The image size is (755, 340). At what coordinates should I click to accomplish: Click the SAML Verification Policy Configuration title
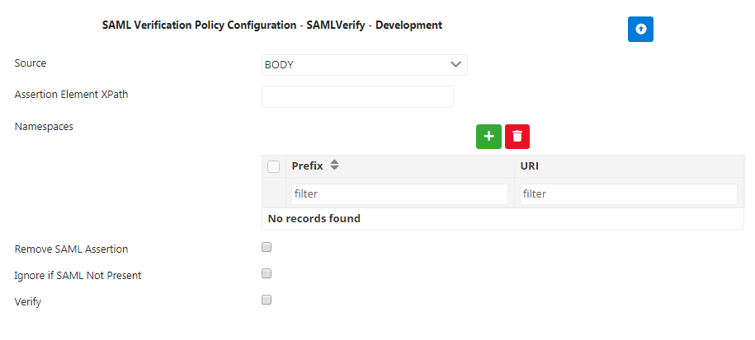click(x=271, y=26)
